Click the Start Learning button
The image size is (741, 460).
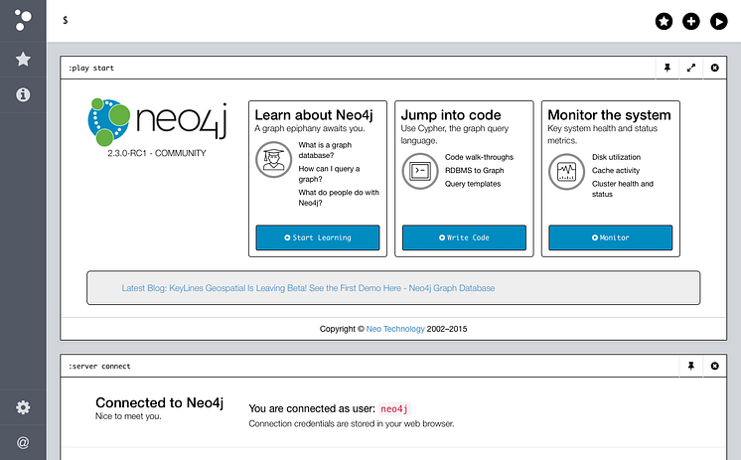point(318,237)
